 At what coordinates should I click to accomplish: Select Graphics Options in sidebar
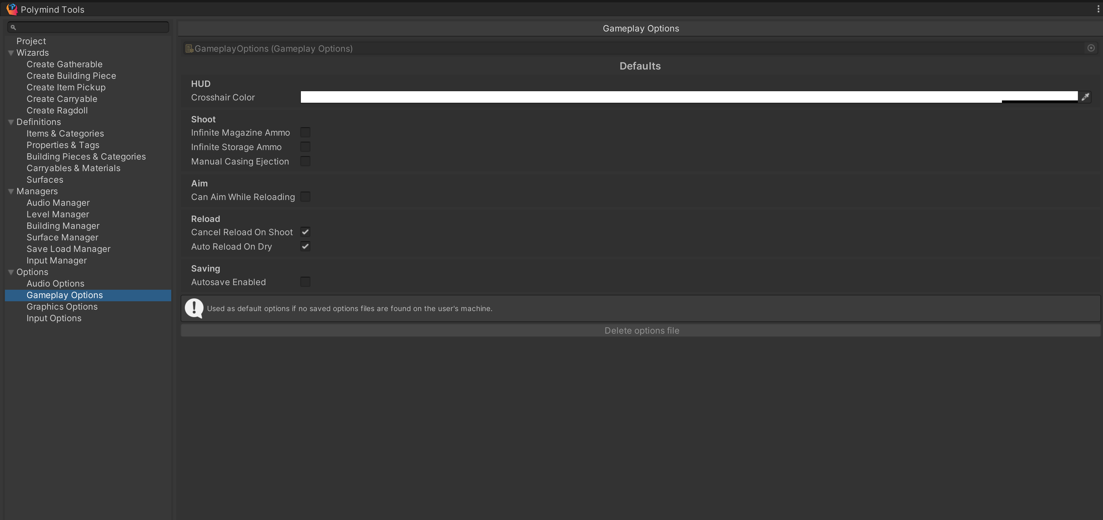coord(62,307)
